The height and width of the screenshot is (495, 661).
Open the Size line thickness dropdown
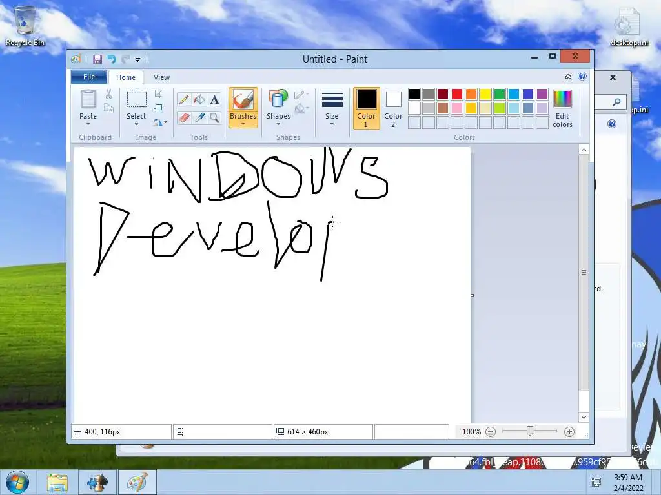332,108
